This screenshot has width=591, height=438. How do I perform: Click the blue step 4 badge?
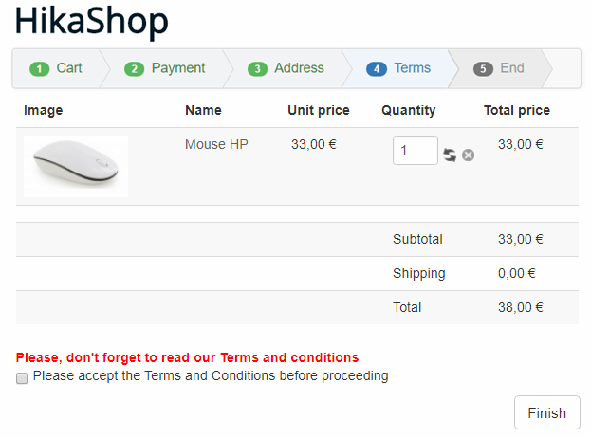click(x=377, y=69)
